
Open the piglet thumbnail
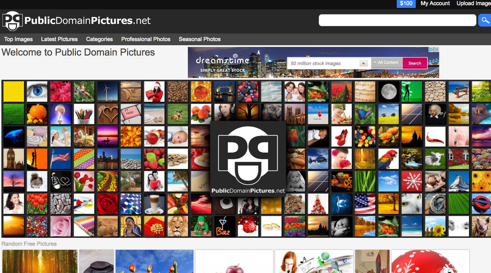click(481, 226)
